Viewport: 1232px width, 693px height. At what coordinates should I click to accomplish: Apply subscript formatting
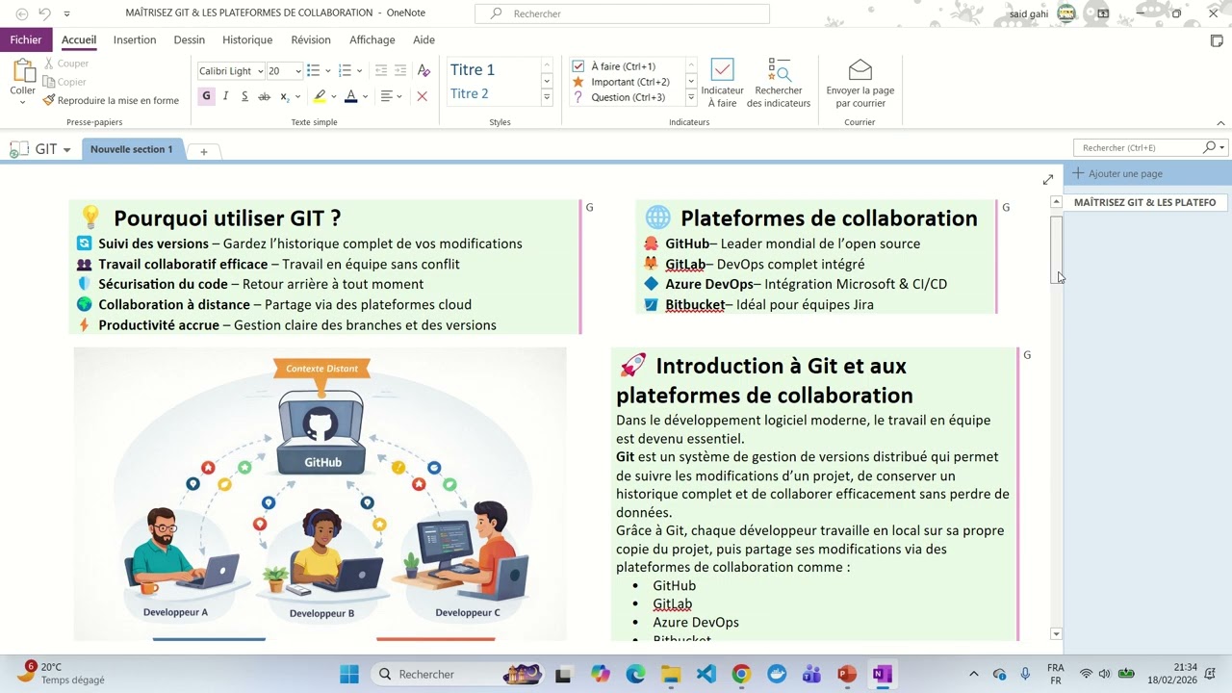(x=284, y=96)
